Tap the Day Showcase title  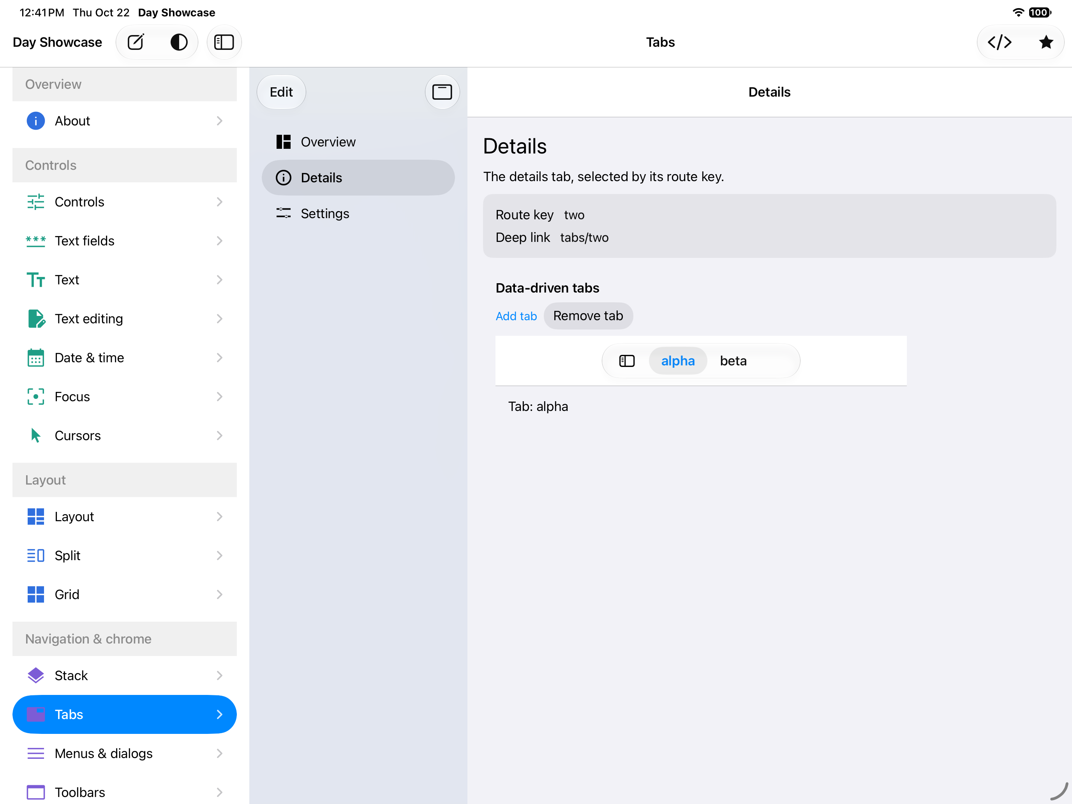tap(57, 42)
